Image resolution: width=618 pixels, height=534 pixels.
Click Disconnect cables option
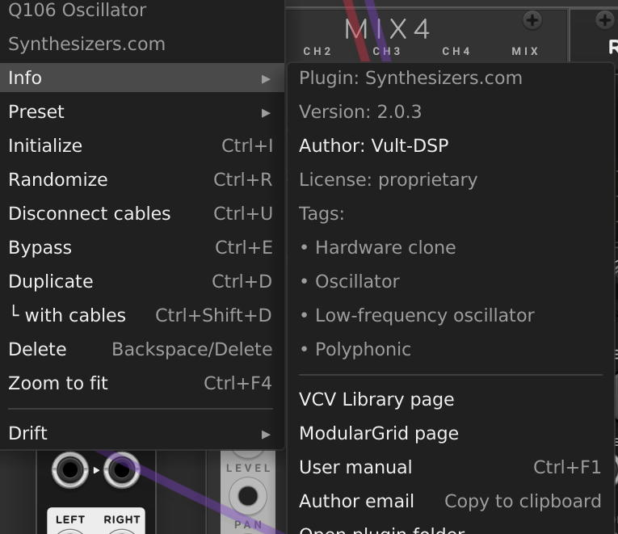tap(142, 213)
